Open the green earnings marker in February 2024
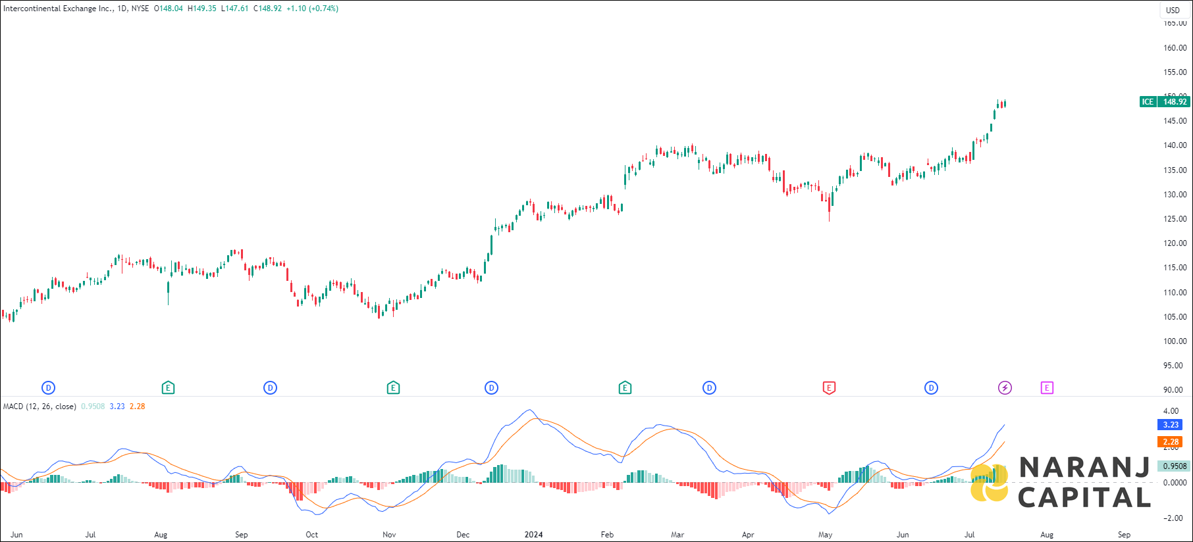The height and width of the screenshot is (542, 1193). tap(625, 388)
